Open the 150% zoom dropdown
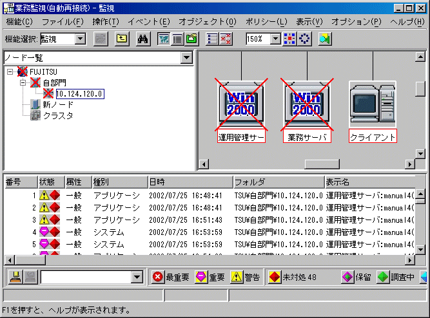 point(276,39)
